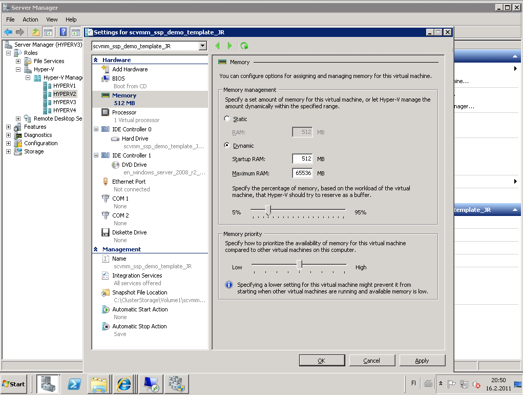Select Diskette Drive
The image size is (523, 395).
click(129, 232)
